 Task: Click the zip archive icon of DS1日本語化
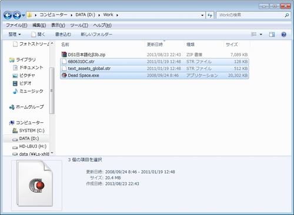[x=64, y=55]
